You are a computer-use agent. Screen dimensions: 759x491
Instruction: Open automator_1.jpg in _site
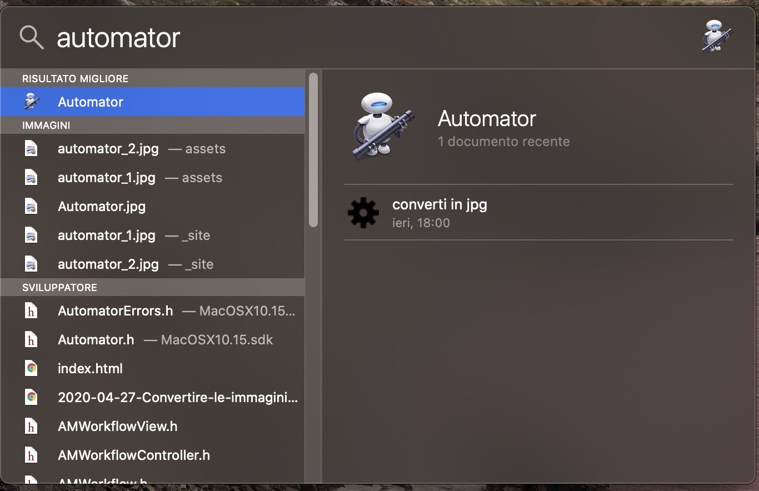(x=153, y=236)
